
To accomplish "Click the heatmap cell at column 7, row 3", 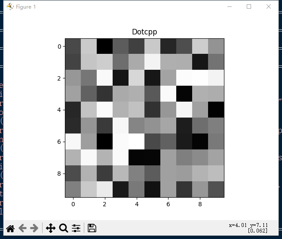I will tap(184, 93).
